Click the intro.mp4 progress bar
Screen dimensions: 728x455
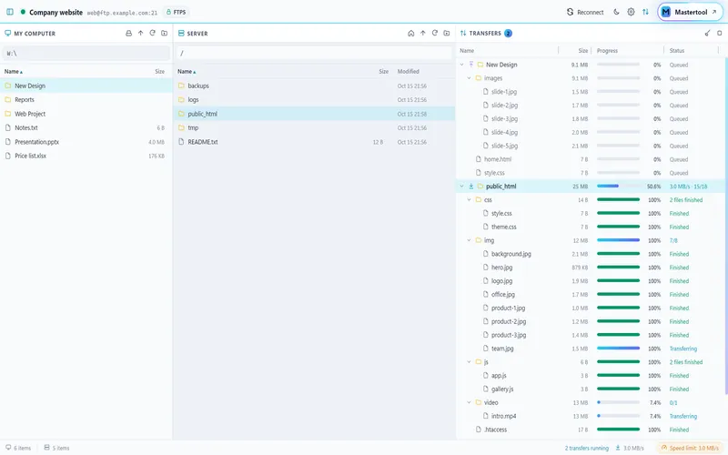coord(618,416)
